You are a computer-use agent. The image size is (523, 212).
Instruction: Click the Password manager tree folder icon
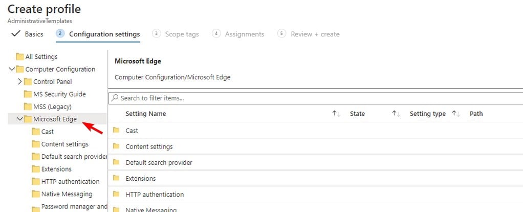[x=36, y=208]
